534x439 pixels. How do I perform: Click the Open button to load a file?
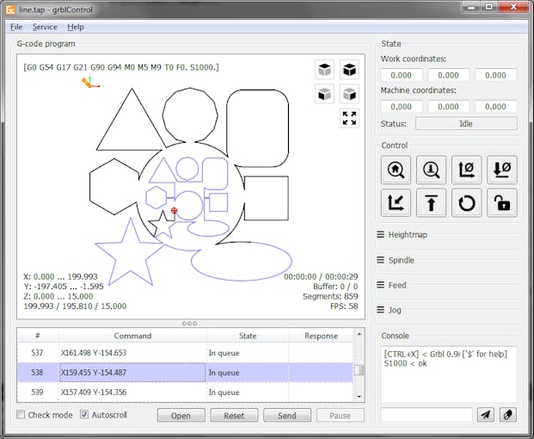coord(181,415)
